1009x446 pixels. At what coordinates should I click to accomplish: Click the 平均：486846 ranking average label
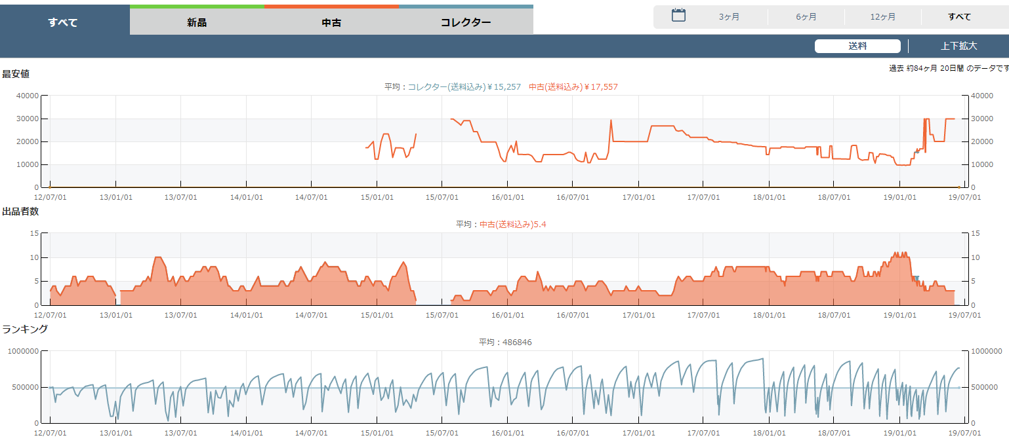(x=504, y=342)
